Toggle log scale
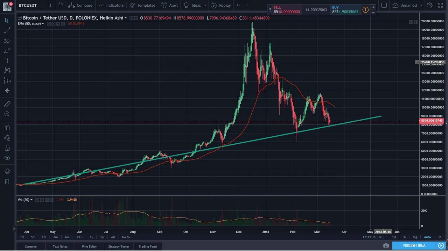This screenshot has width=448, height=251. pyautogui.click(x=415, y=237)
